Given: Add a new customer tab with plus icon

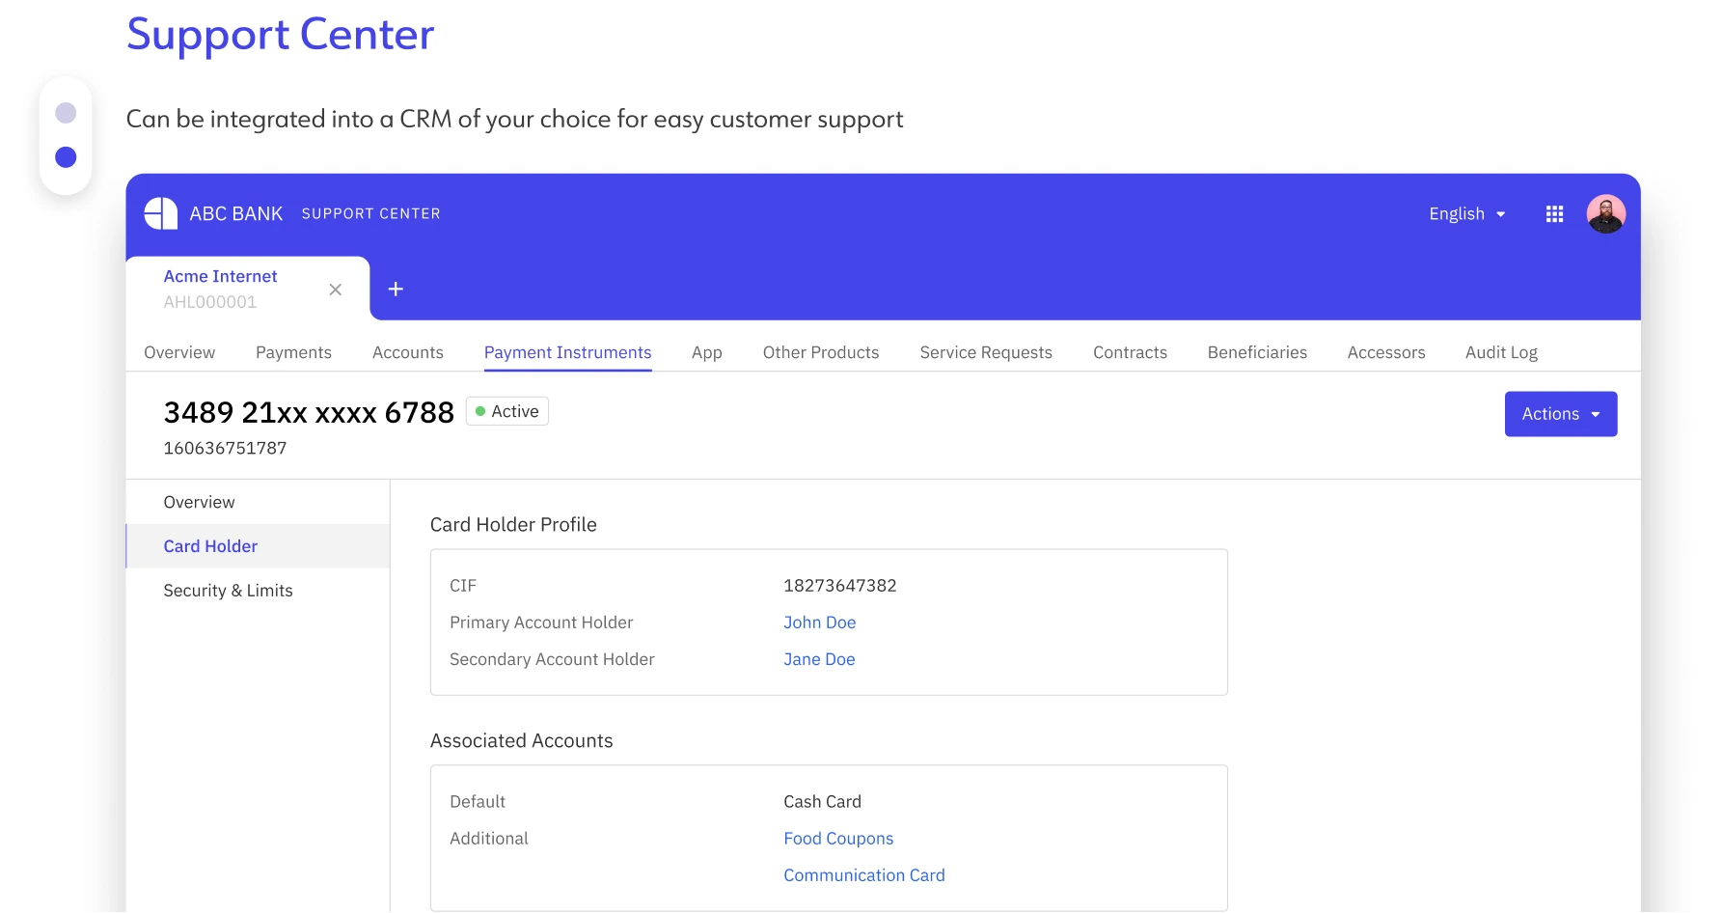Looking at the screenshot, I should 396,290.
